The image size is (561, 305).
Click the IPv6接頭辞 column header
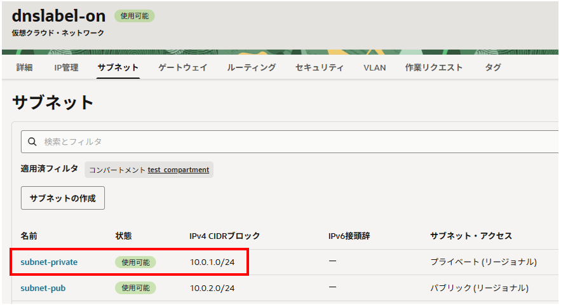pos(349,236)
